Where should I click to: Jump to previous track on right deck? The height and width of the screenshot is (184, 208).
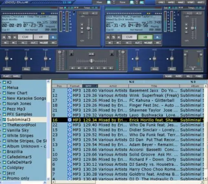[x=108, y=37]
